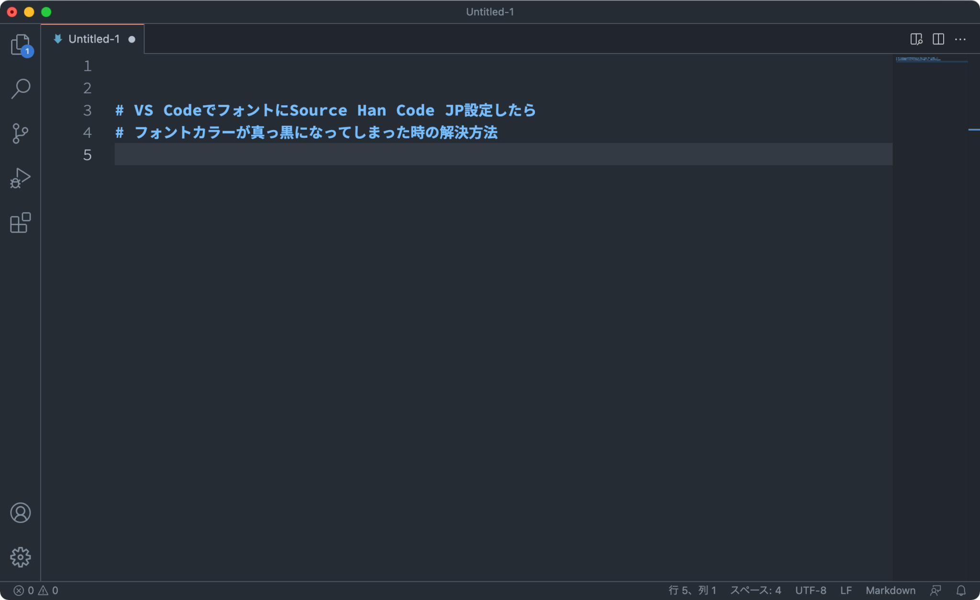The height and width of the screenshot is (600, 980).
Task: Toggle the open changes editor icon
Action: pos(917,39)
